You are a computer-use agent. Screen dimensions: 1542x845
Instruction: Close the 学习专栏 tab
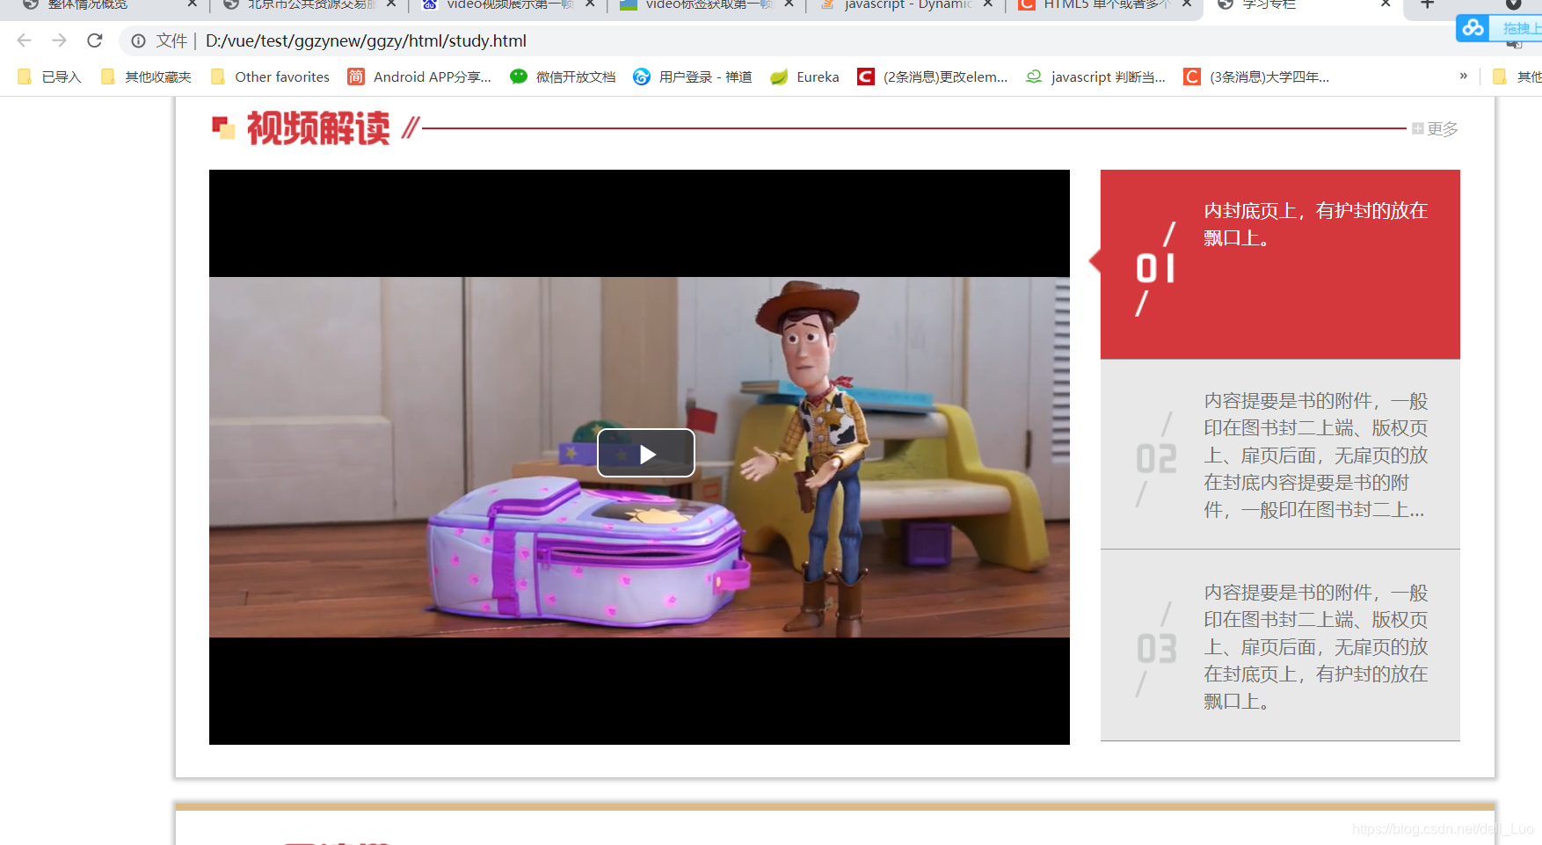click(1386, 4)
